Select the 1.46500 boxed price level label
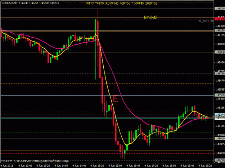The width and height of the screenshot is (225, 168). (x=220, y=9)
